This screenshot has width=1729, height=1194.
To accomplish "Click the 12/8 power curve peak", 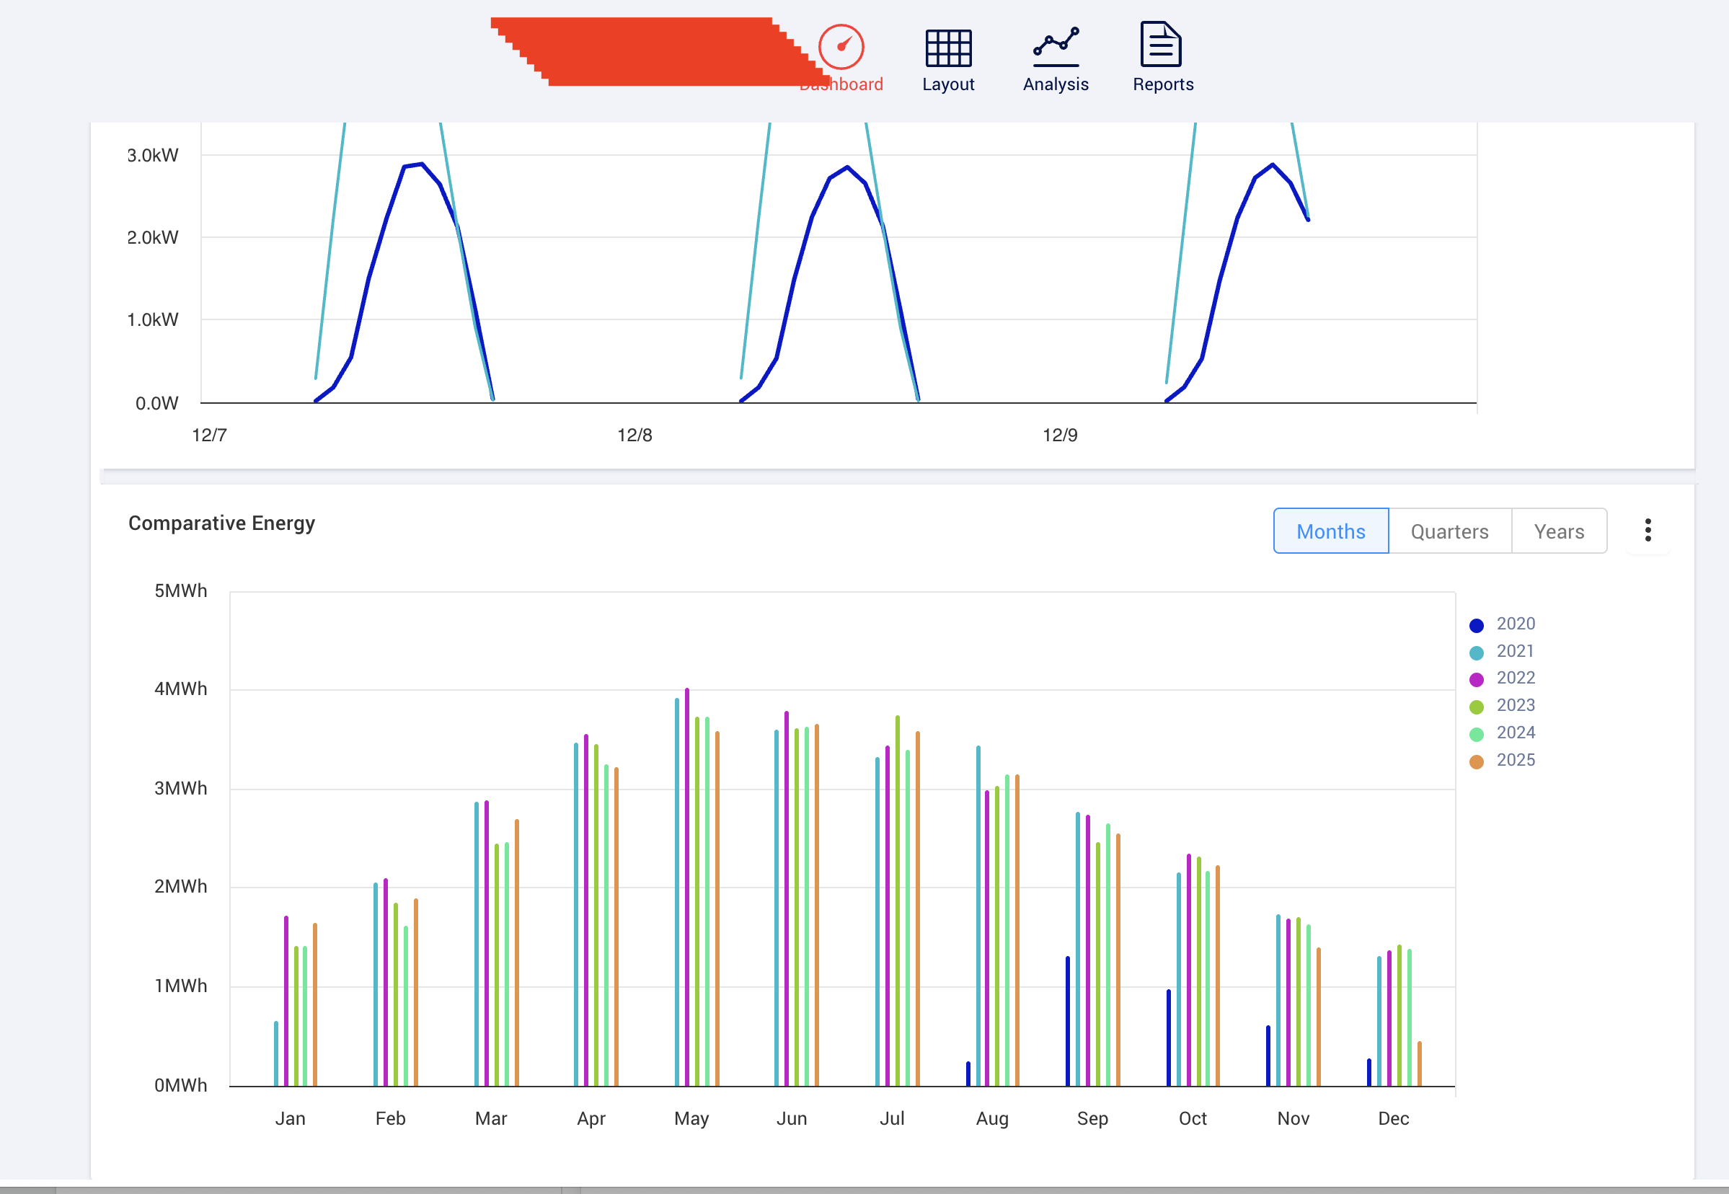I will pyautogui.click(x=847, y=167).
